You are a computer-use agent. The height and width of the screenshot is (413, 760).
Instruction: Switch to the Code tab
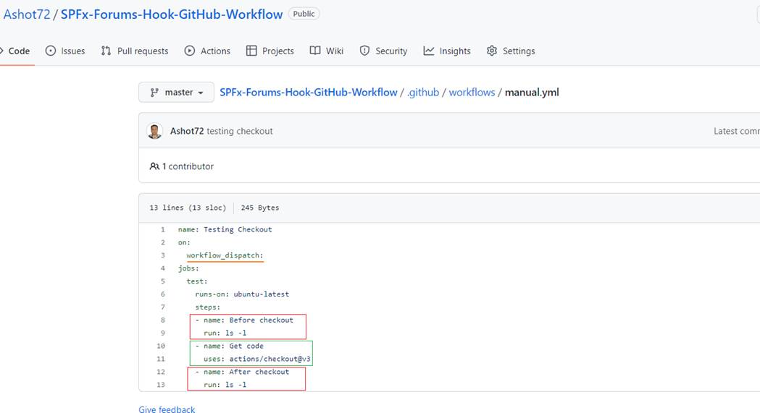tap(19, 51)
